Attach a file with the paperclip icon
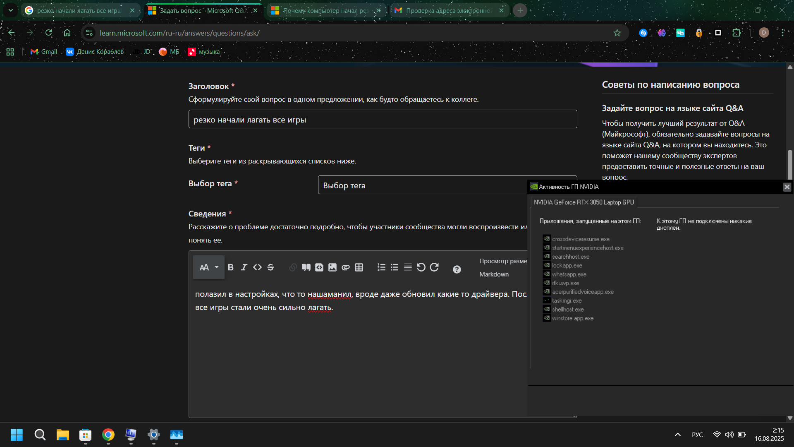 [346, 267]
